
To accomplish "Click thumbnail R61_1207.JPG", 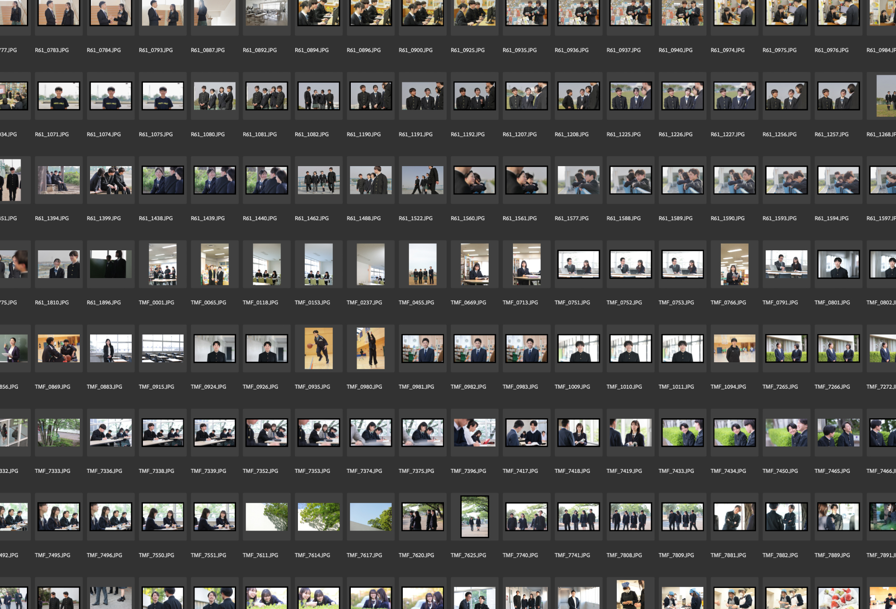I will (526, 96).
